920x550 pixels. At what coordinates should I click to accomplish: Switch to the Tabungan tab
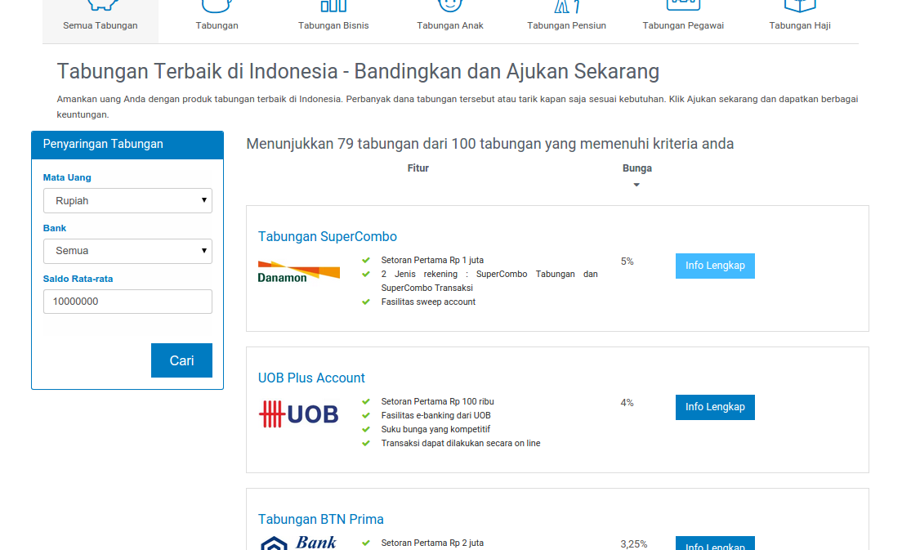(x=217, y=25)
